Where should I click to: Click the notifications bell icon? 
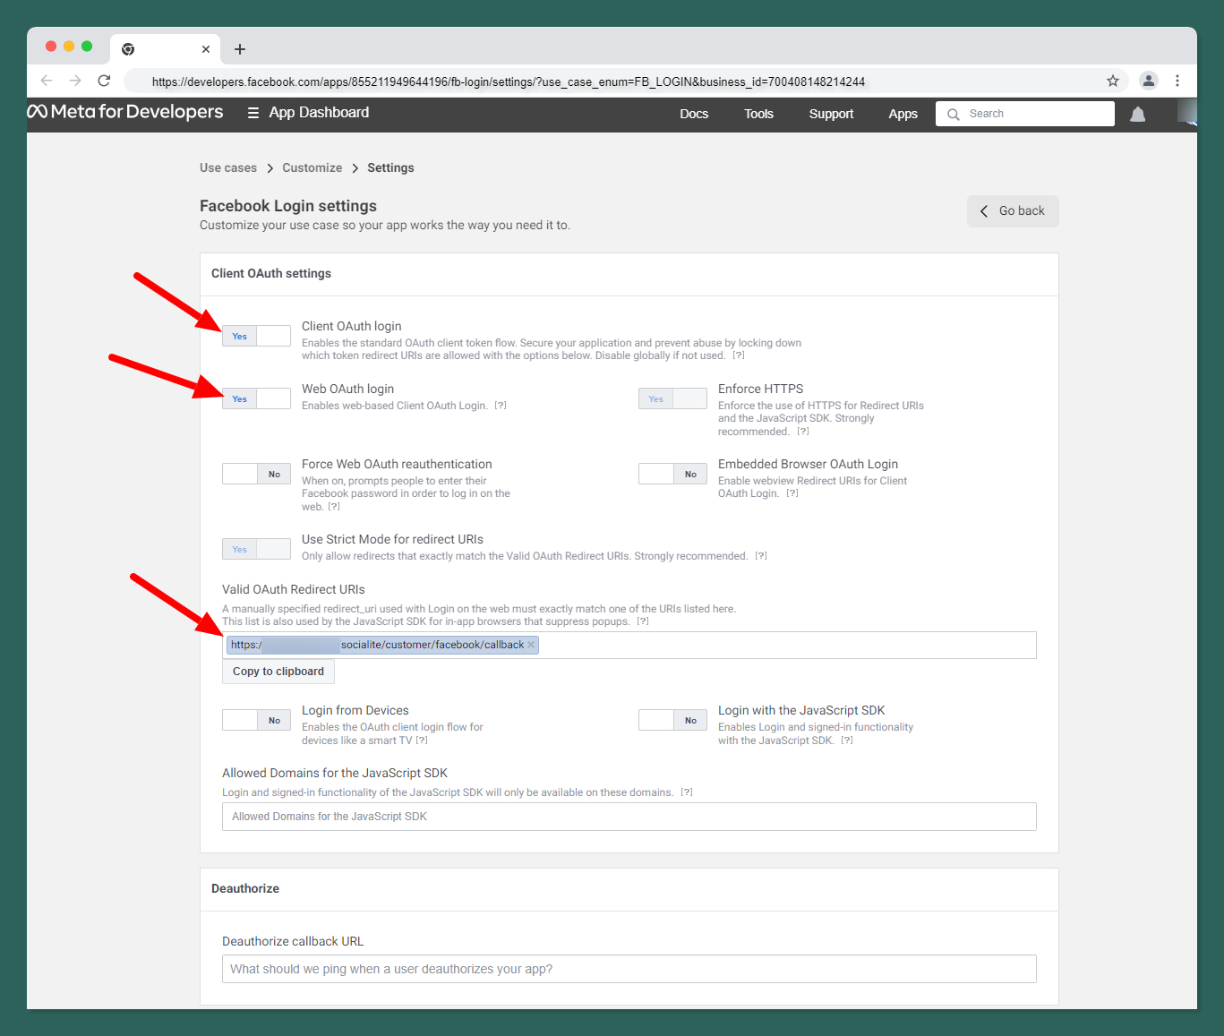tap(1137, 115)
